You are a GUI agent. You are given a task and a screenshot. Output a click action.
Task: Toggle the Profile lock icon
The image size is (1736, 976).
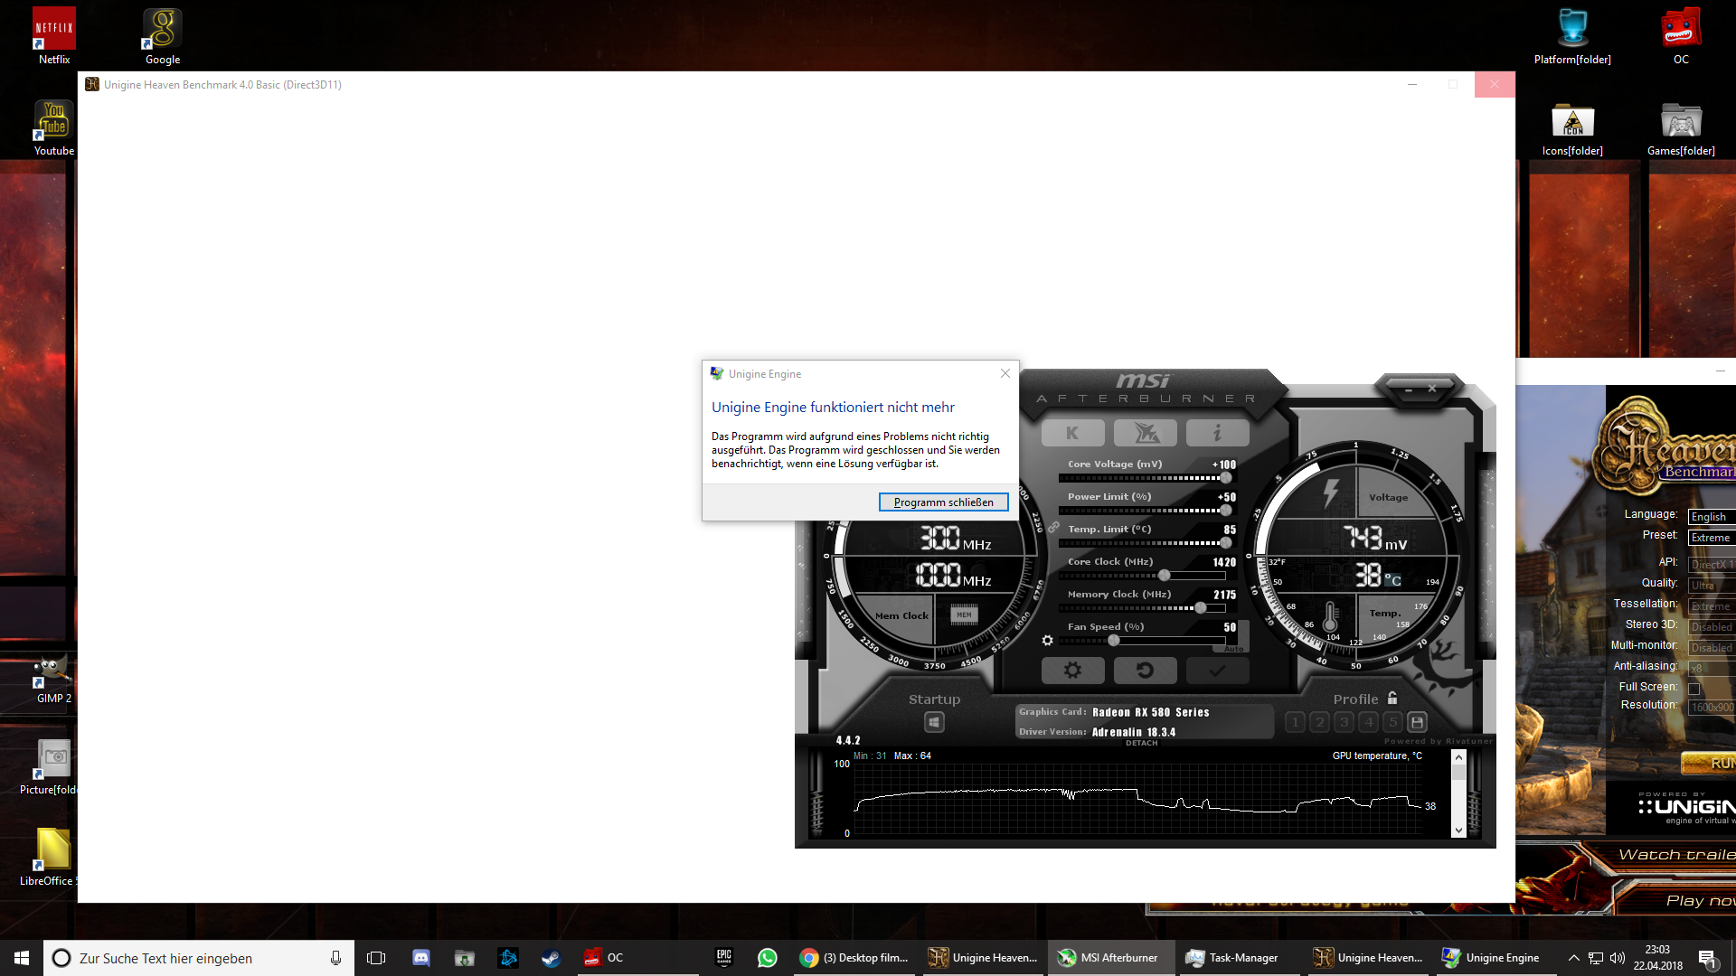point(1392,698)
